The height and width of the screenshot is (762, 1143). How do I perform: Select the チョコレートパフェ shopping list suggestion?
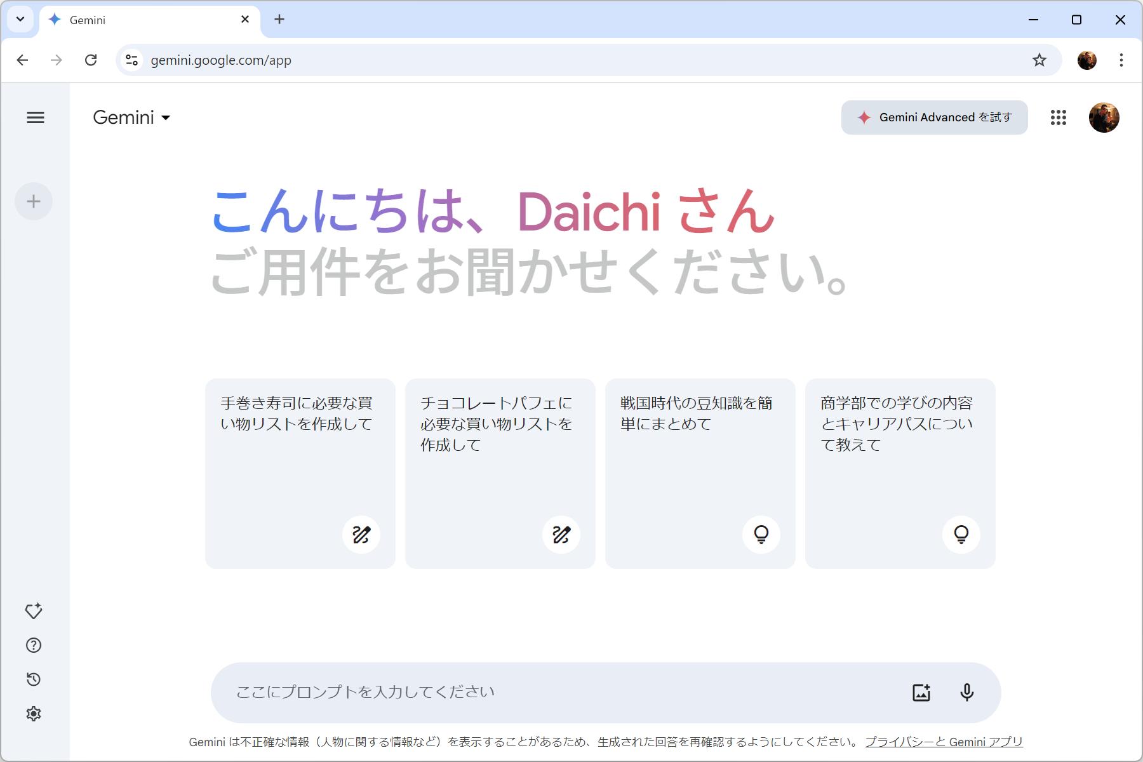point(500,474)
